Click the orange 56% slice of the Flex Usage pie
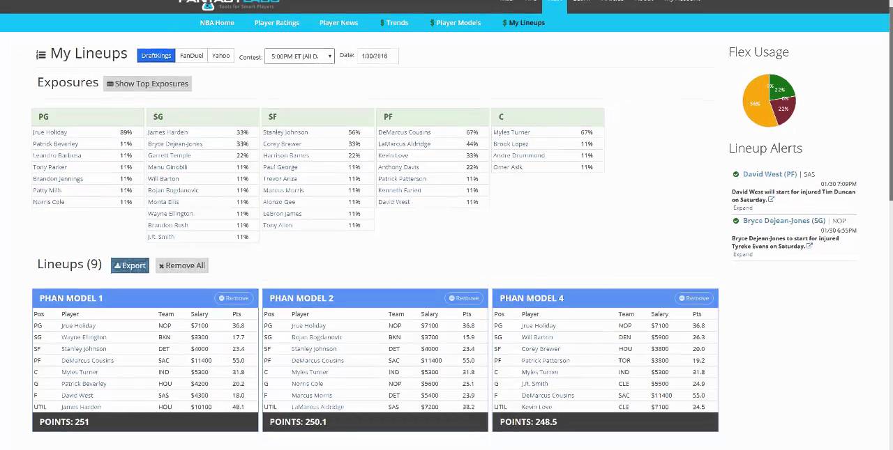893x450 pixels. (x=756, y=103)
